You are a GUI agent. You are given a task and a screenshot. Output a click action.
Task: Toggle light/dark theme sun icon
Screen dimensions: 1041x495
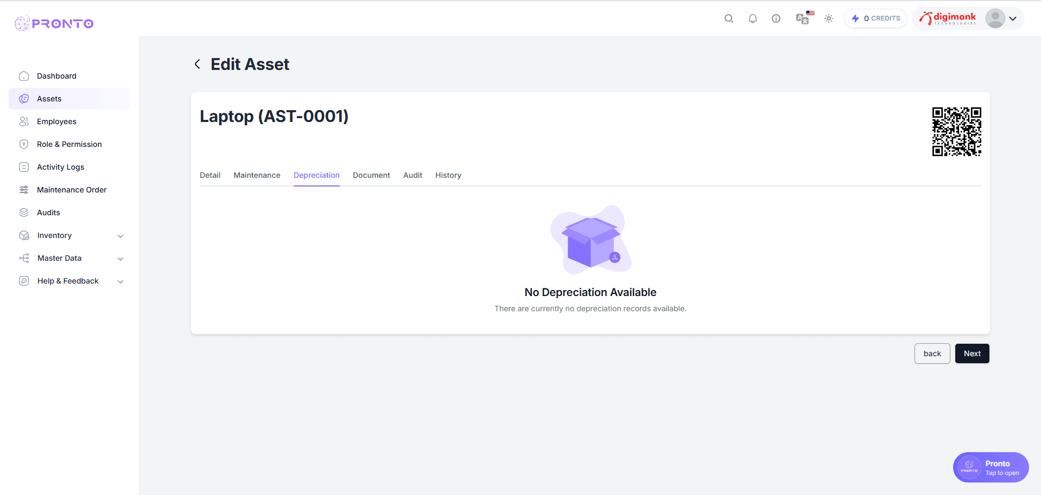pyautogui.click(x=829, y=18)
